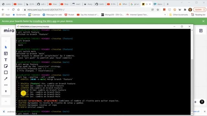Open more tools with three dots
The image size is (207, 116).
click(x=6, y=85)
